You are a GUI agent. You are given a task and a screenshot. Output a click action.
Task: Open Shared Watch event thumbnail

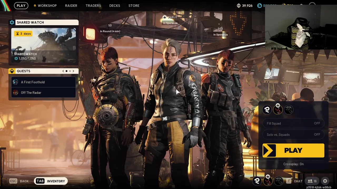(x=44, y=46)
